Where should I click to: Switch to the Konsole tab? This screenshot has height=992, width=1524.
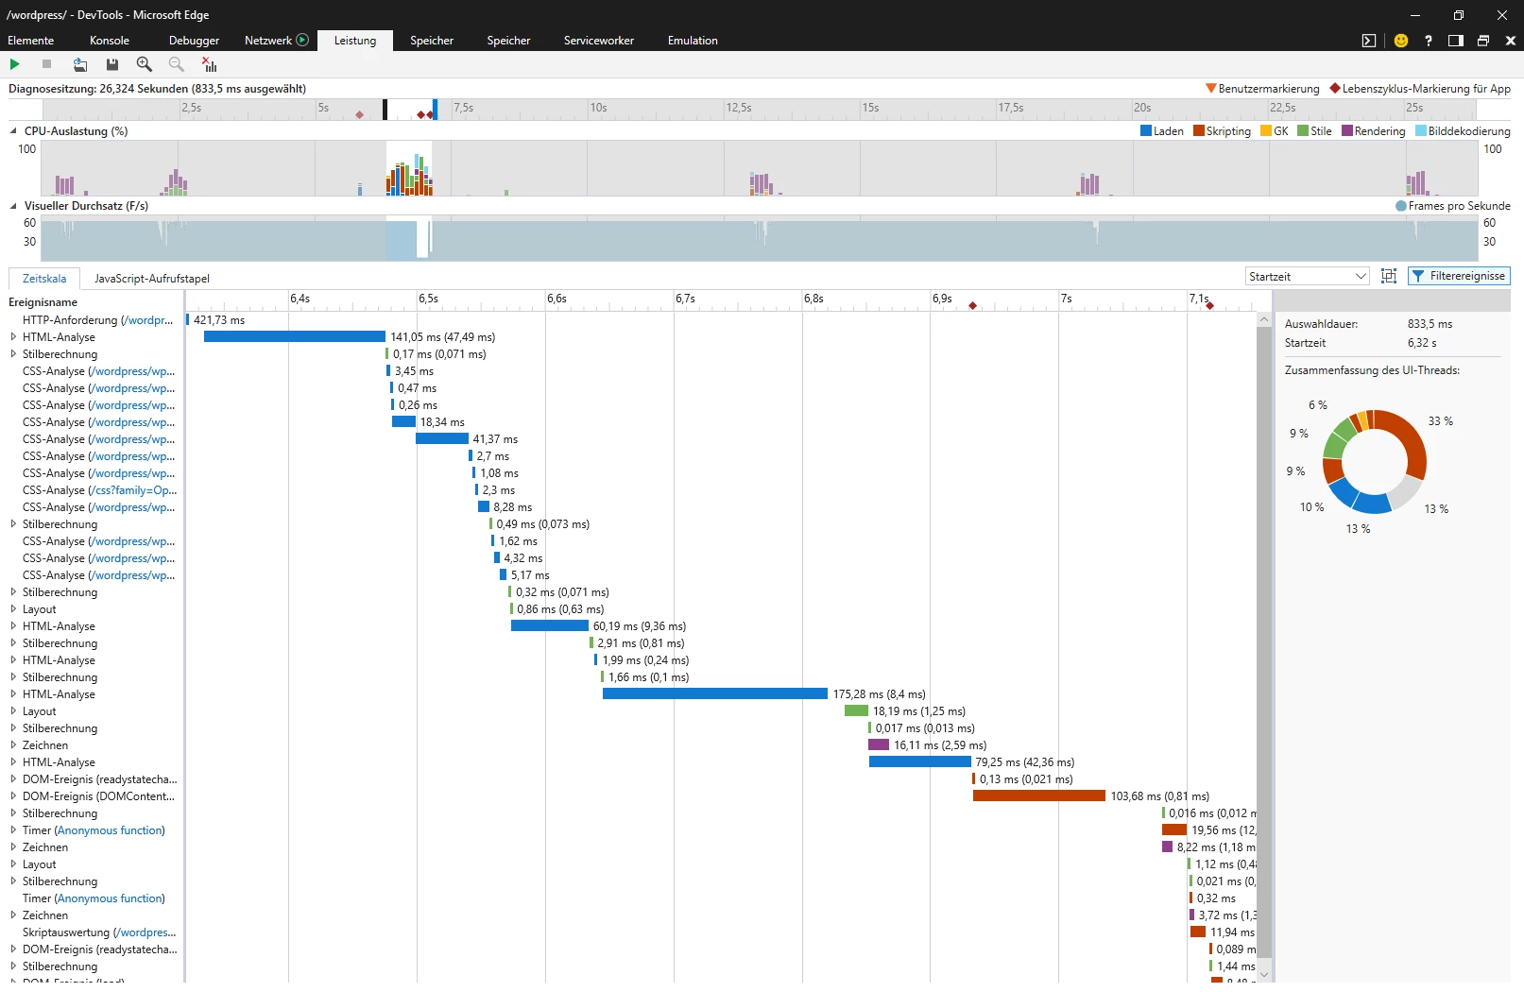click(x=110, y=41)
